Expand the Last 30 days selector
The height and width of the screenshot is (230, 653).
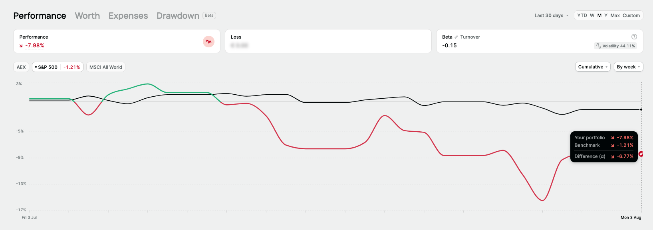[x=551, y=16]
